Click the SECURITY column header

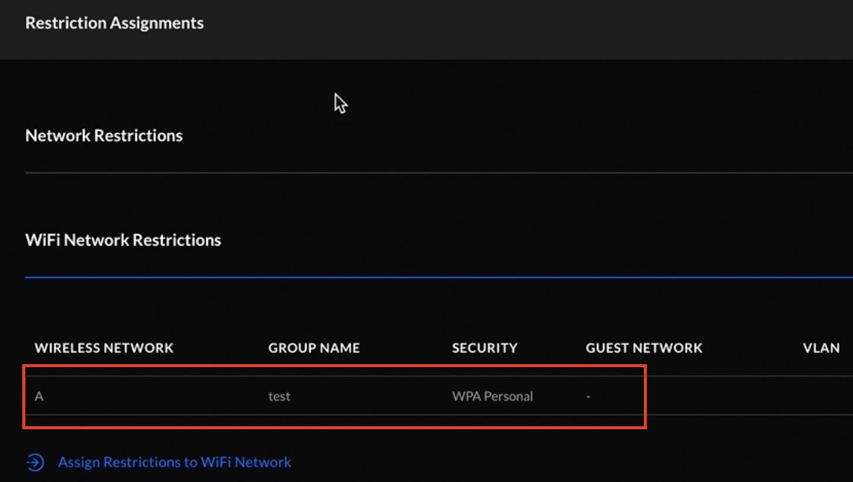click(x=485, y=348)
